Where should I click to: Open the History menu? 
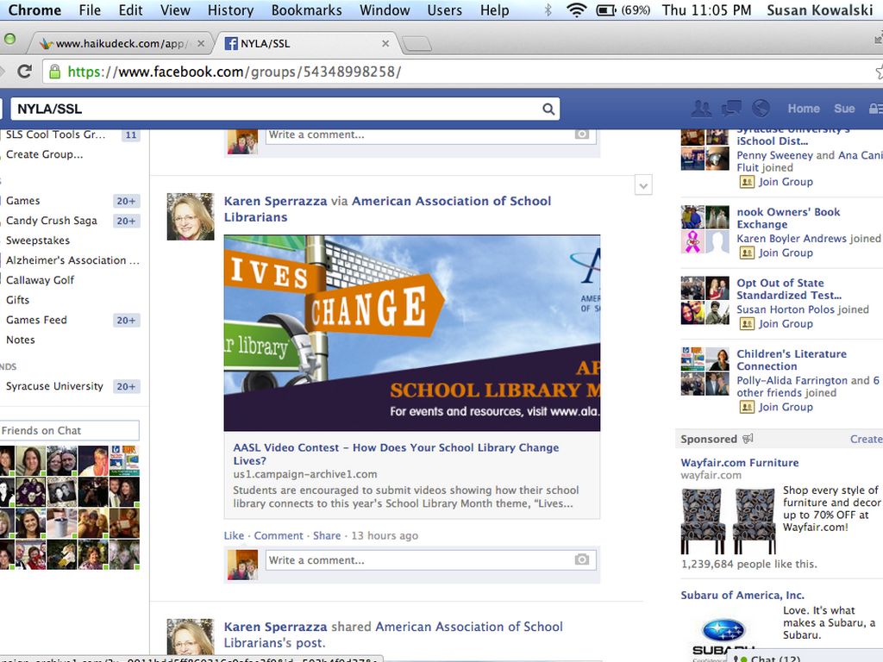tap(230, 10)
